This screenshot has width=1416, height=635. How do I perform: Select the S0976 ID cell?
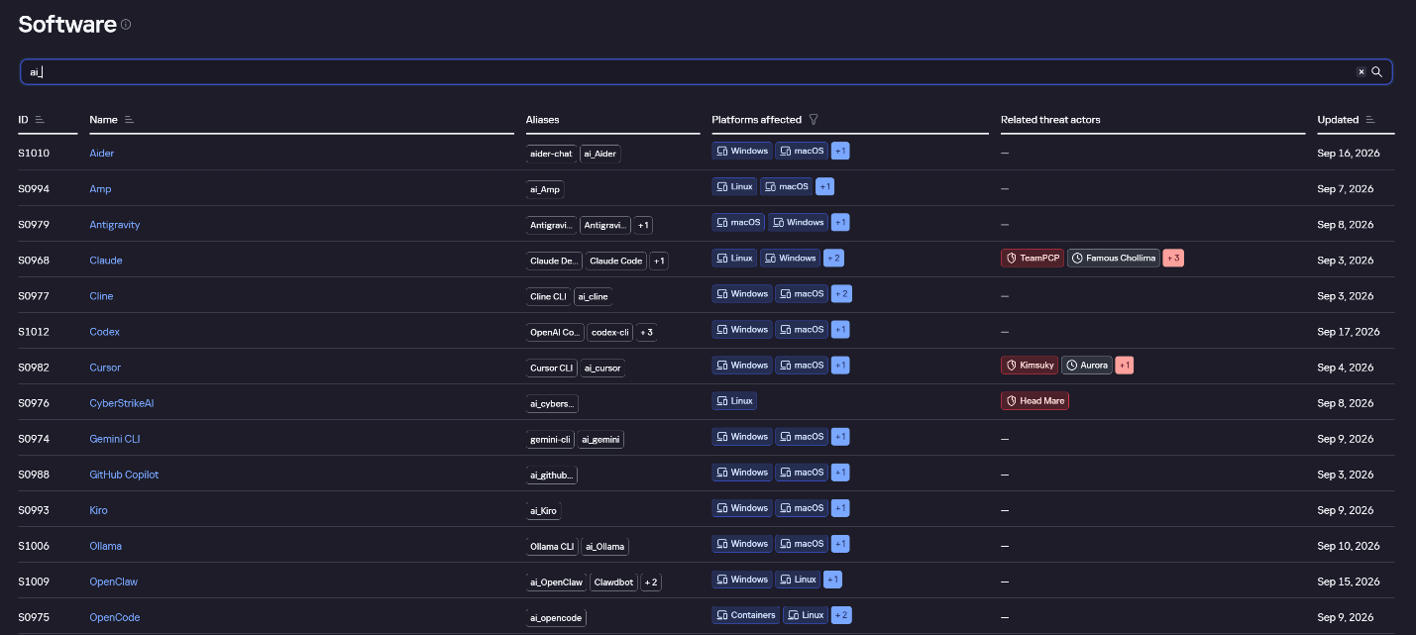34,402
